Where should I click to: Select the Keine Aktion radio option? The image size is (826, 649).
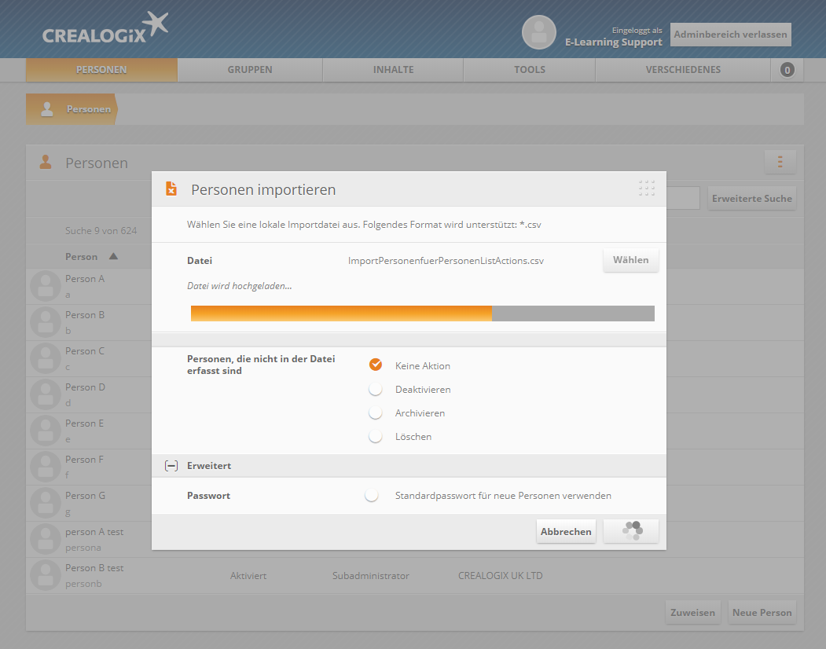click(376, 365)
